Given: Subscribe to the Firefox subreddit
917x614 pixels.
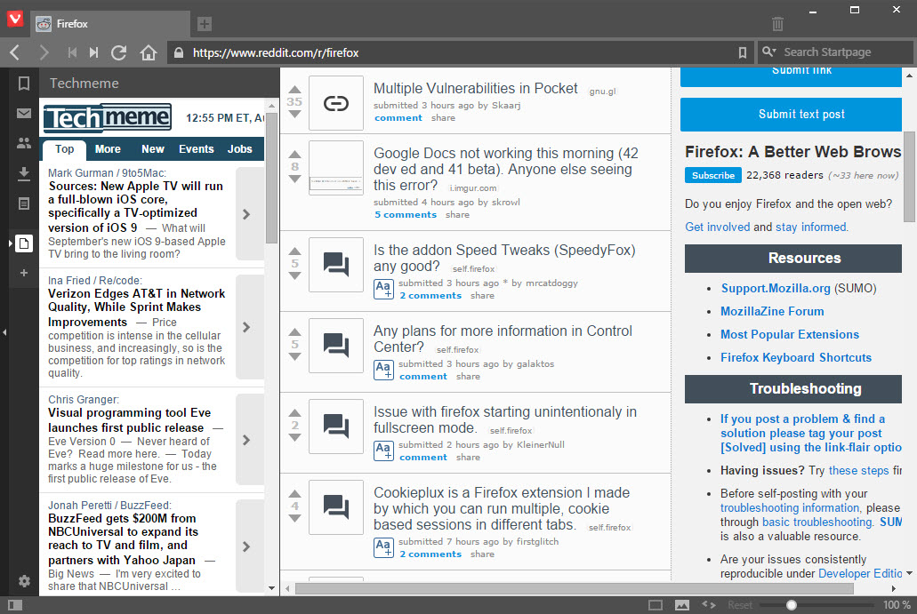Looking at the screenshot, I should 713,175.
